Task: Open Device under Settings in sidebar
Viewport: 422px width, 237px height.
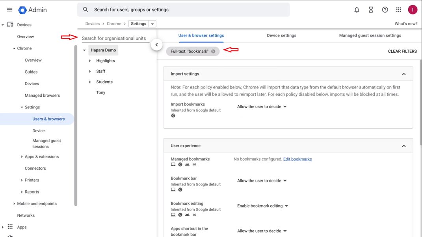Action: (x=39, y=131)
